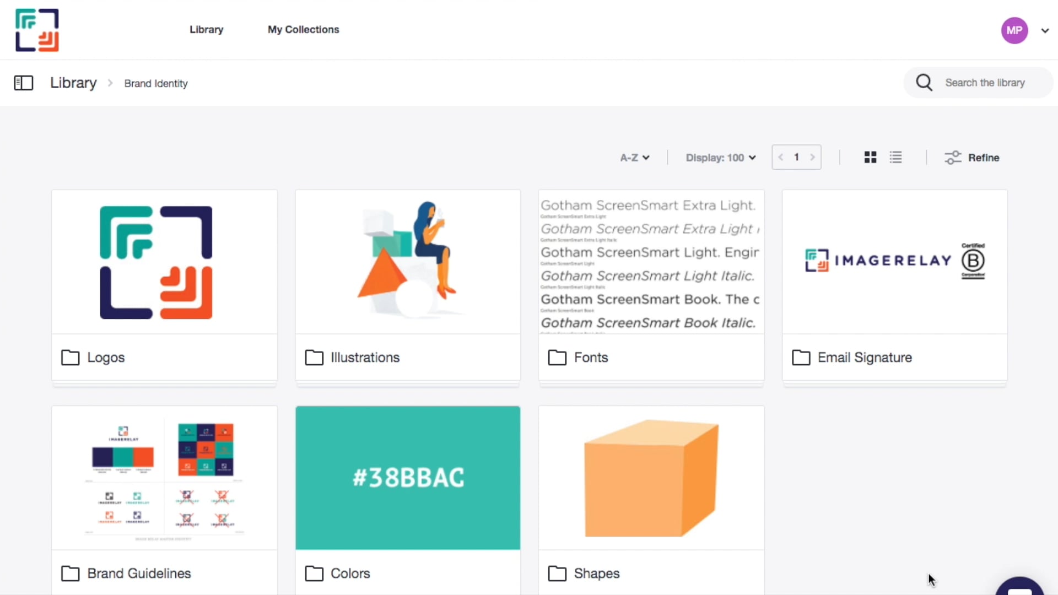Click folder icon beside Colors

tap(314, 574)
